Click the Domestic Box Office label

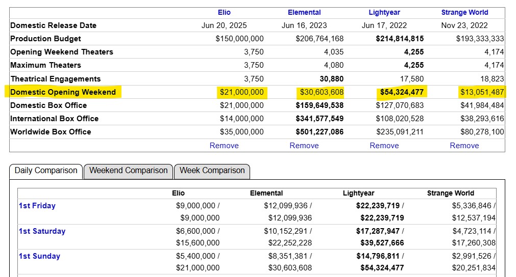coord(48,105)
